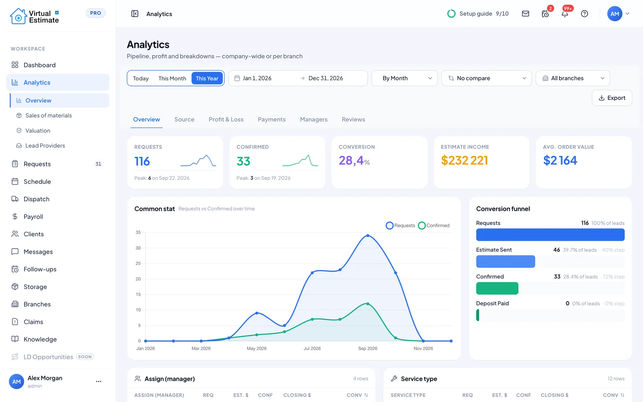This screenshot has height=402, width=643.
Task: Click the Branches building icon
Action: click(15, 304)
